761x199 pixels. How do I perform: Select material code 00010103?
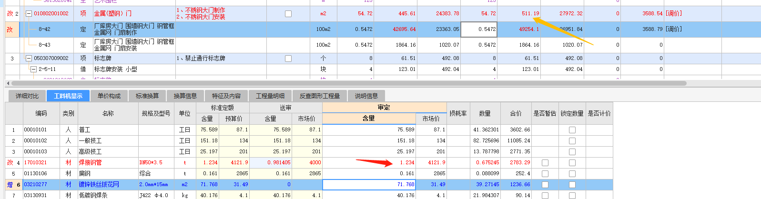click(x=36, y=152)
